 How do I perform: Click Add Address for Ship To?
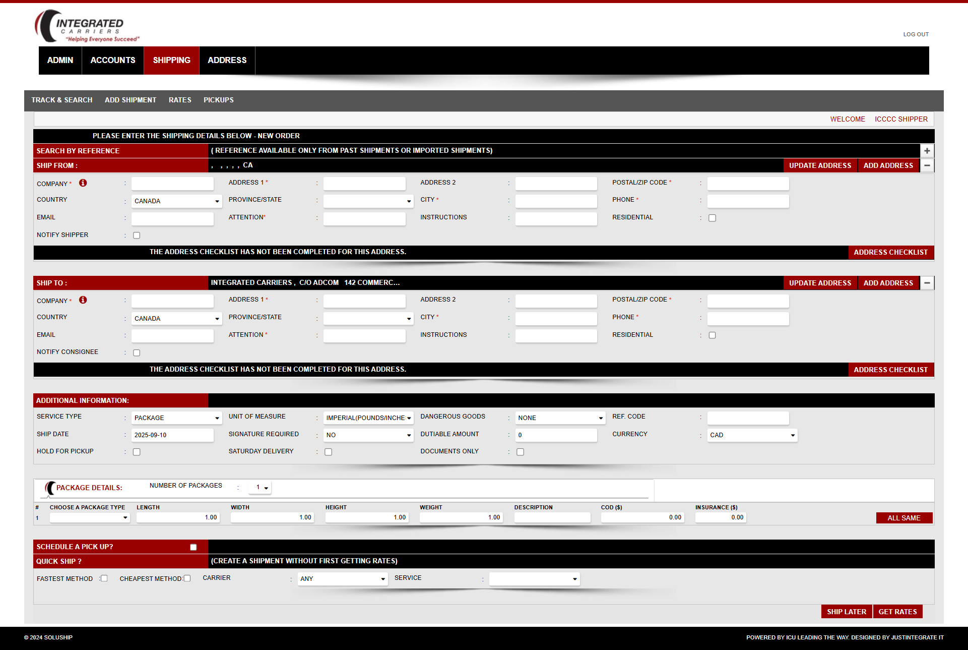[888, 283]
